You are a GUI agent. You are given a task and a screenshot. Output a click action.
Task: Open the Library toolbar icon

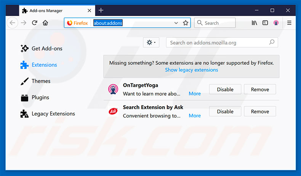[x=255, y=23]
